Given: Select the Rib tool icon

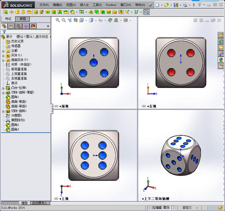Looking at the screenshot, I should click(x=91, y=12).
